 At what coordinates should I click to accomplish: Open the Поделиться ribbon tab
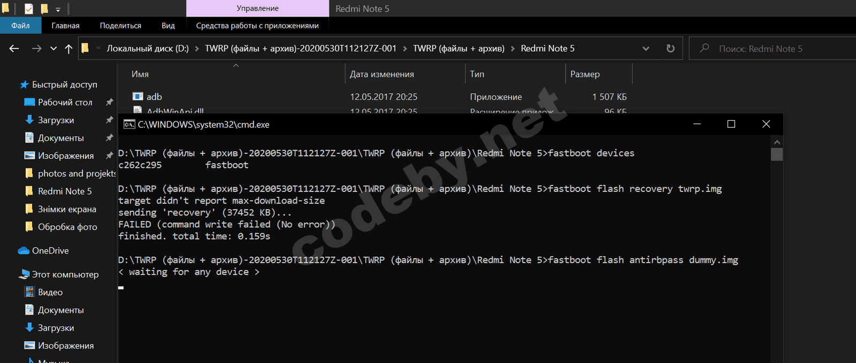pyautogui.click(x=120, y=25)
